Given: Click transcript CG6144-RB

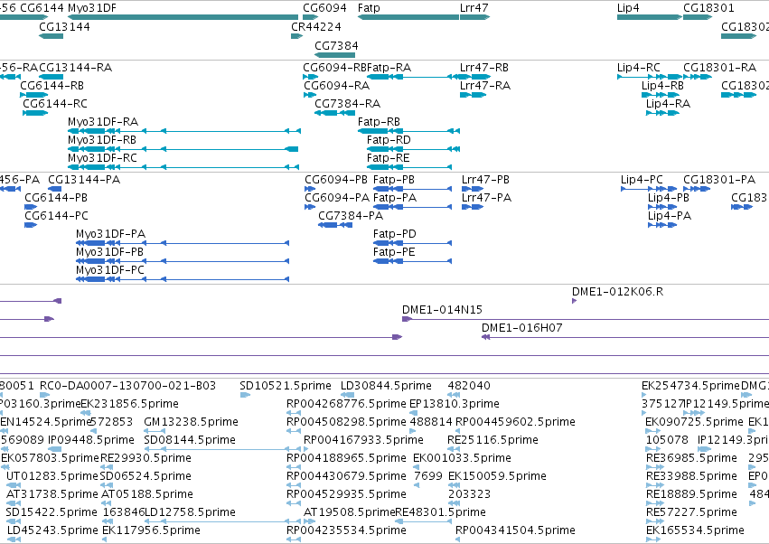Looking at the screenshot, I should (33, 95).
